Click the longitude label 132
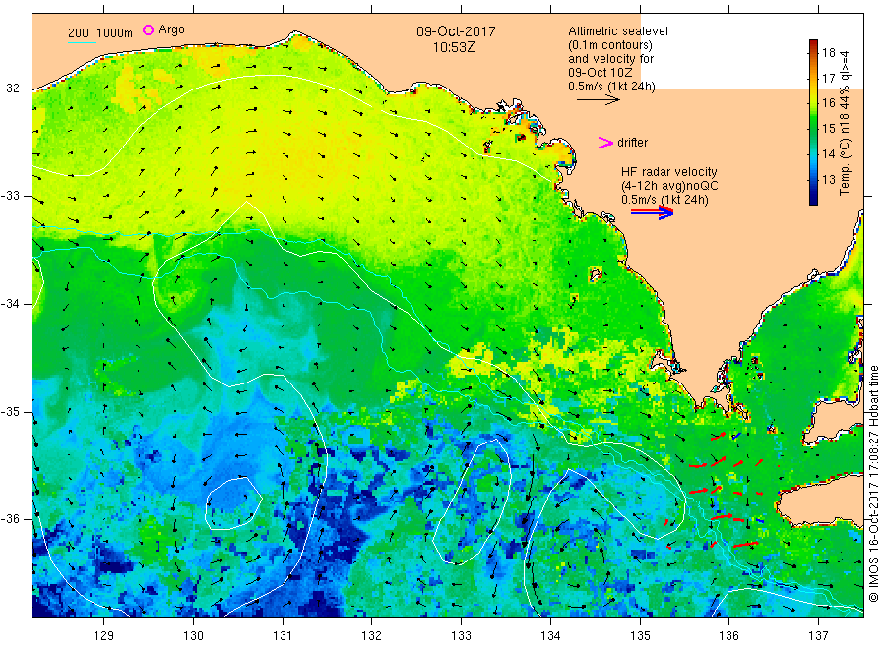The height and width of the screenshot is (649, 886). 372,636
